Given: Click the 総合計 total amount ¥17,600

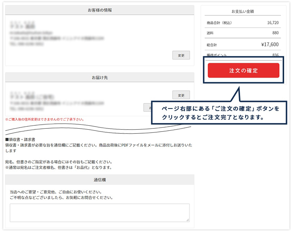Looking at the screenshot, I should pyautogui.click(x=242, y=44).
